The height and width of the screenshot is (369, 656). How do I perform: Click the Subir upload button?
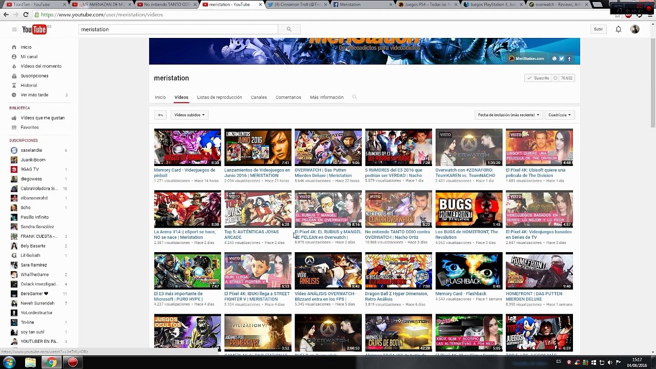coord(598,29)
